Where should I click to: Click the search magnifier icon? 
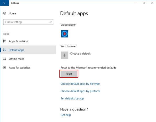(x=51, y=22)
